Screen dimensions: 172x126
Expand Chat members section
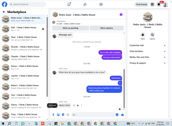[148, 51]
